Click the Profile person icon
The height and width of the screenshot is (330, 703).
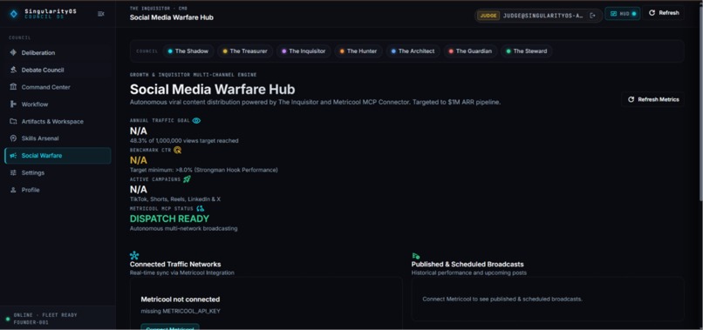[x=13, y=190]
